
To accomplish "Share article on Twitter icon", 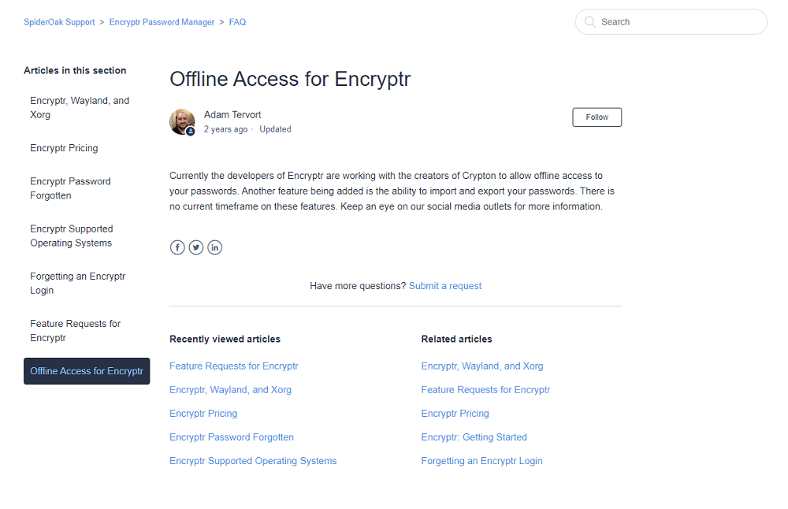I will (x=196, y=247).
